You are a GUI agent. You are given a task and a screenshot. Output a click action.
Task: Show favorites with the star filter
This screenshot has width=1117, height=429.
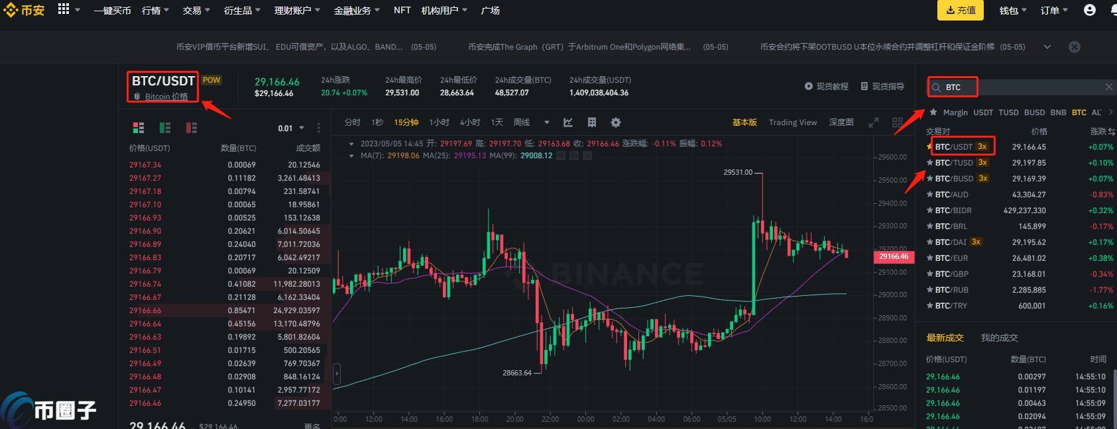tap(933, 113)
